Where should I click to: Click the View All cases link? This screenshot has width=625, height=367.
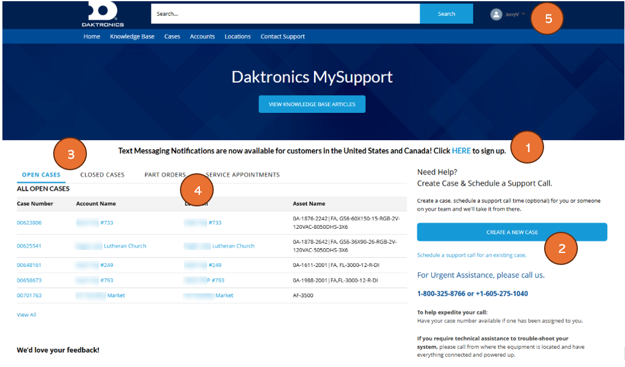[27, 315]
